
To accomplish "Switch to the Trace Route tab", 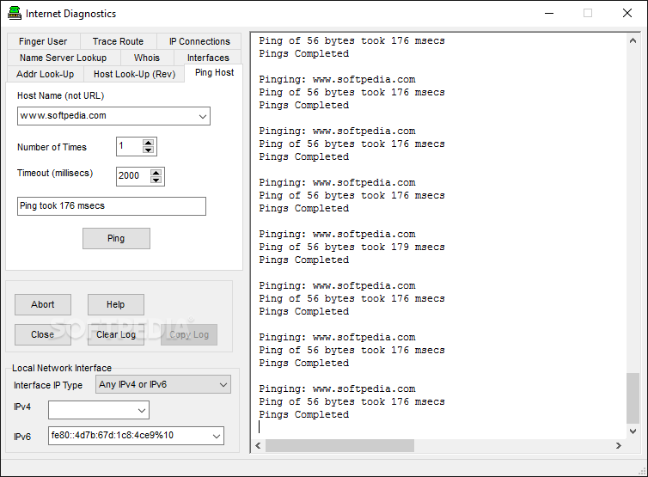I will tap(118, 41).
